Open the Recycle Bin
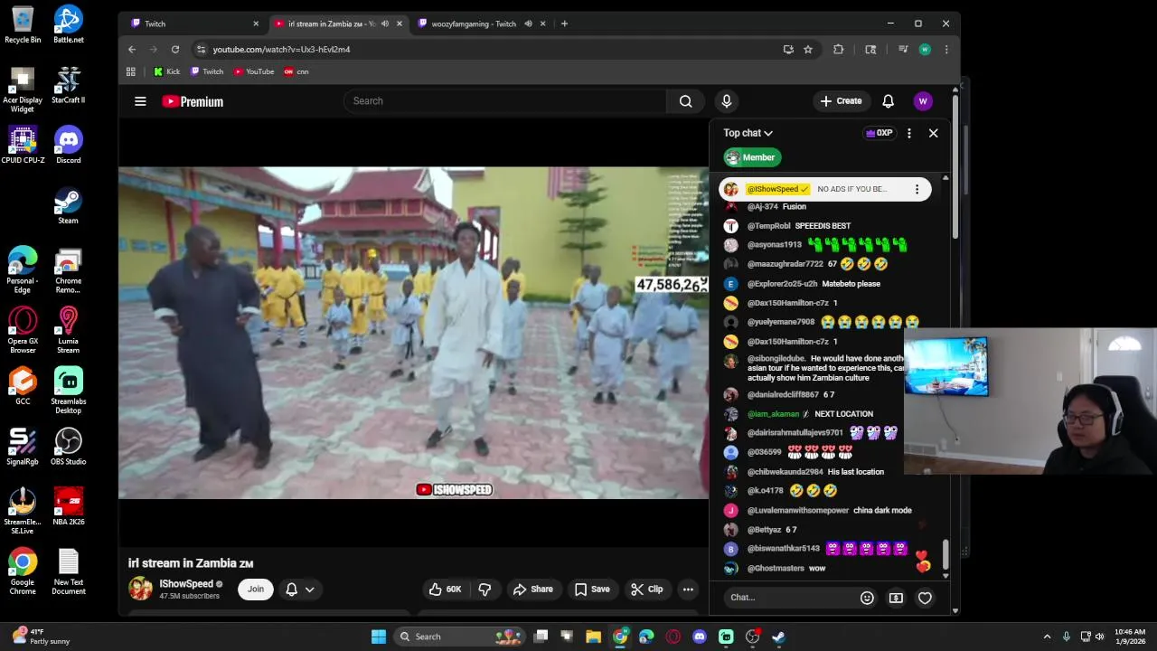 tap(23, 24)
